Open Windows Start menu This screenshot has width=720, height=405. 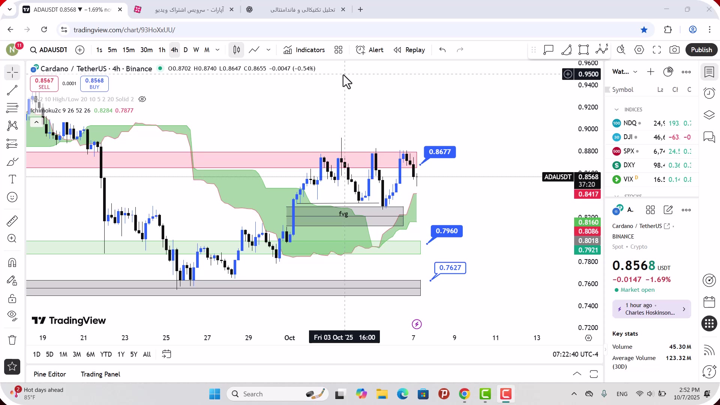pyautogui.click(x=215, y=394)
